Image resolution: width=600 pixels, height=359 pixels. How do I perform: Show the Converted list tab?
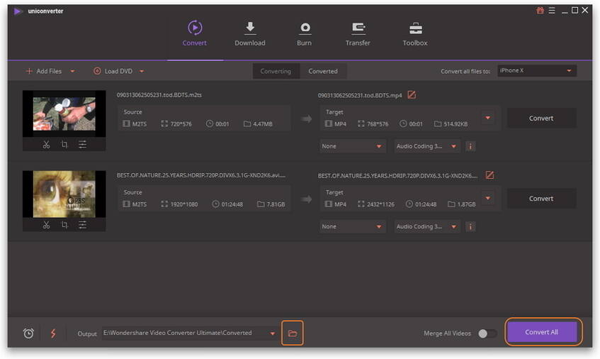pos(323,71)
